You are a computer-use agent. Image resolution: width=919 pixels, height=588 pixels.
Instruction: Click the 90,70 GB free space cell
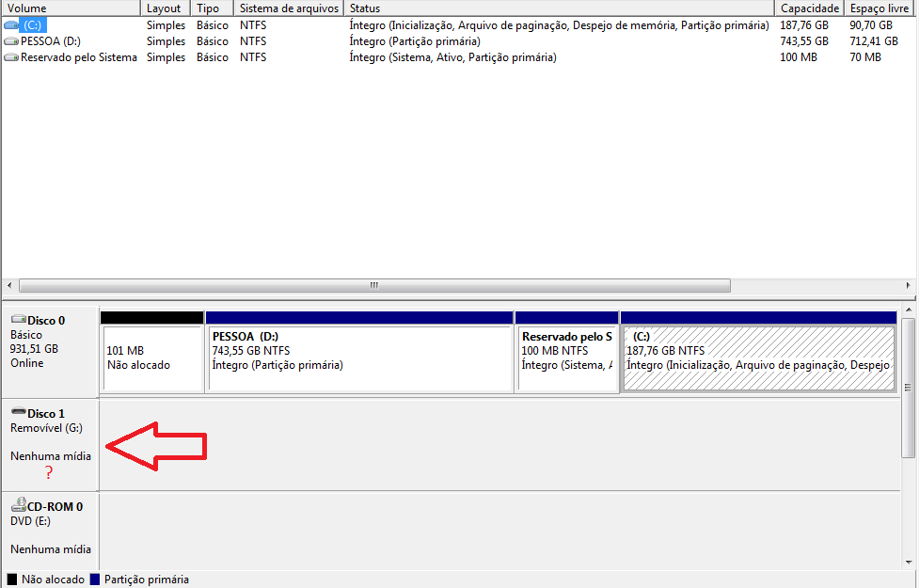click(871, 25)
